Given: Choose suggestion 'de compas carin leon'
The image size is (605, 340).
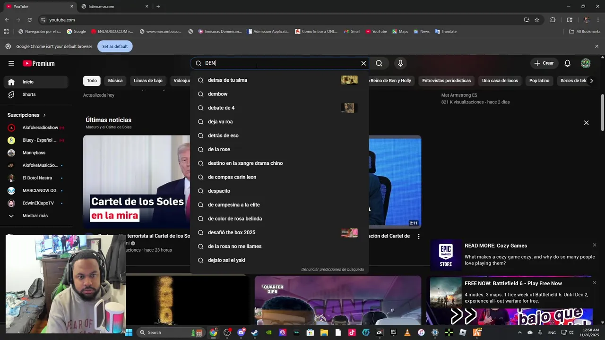Looking at the screenshot, I should point(279,177).
